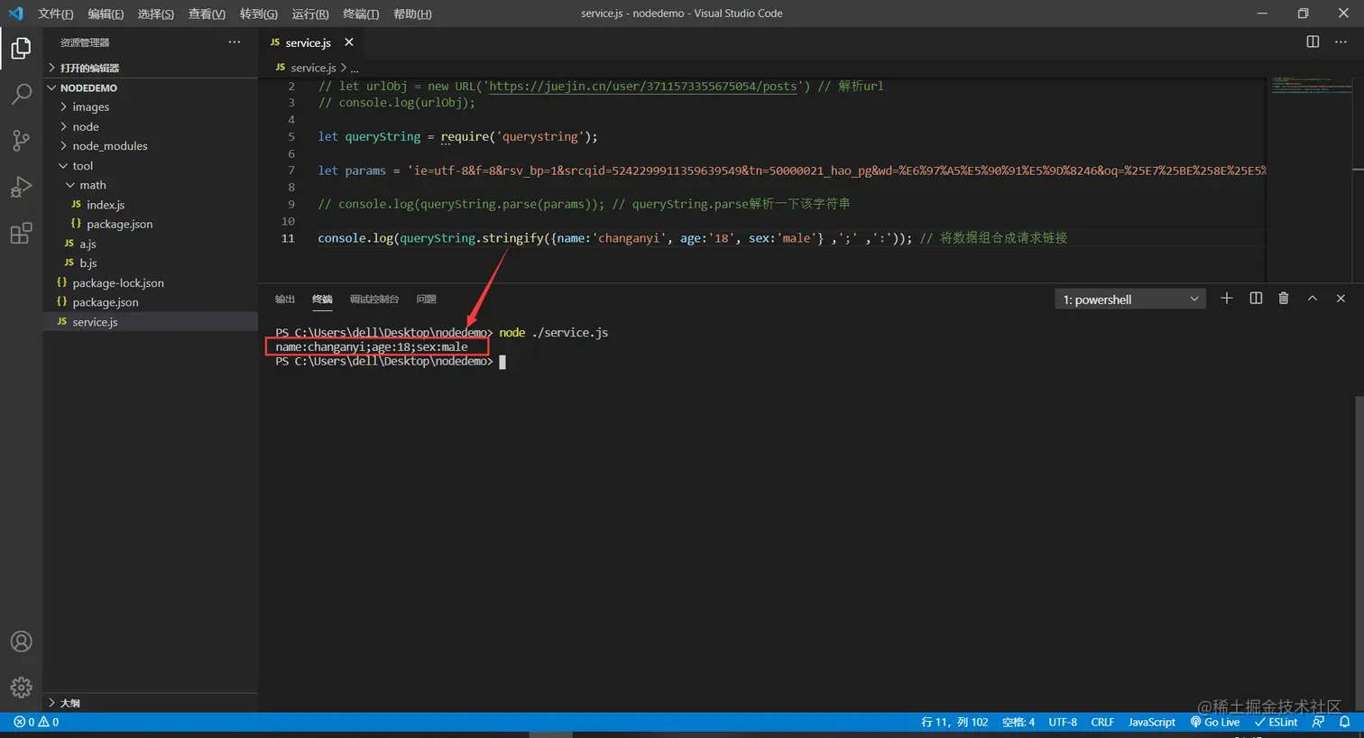Split the terminal pane
The height and width of the screenshot is (738, 1364).
(x=1256, y=299)
